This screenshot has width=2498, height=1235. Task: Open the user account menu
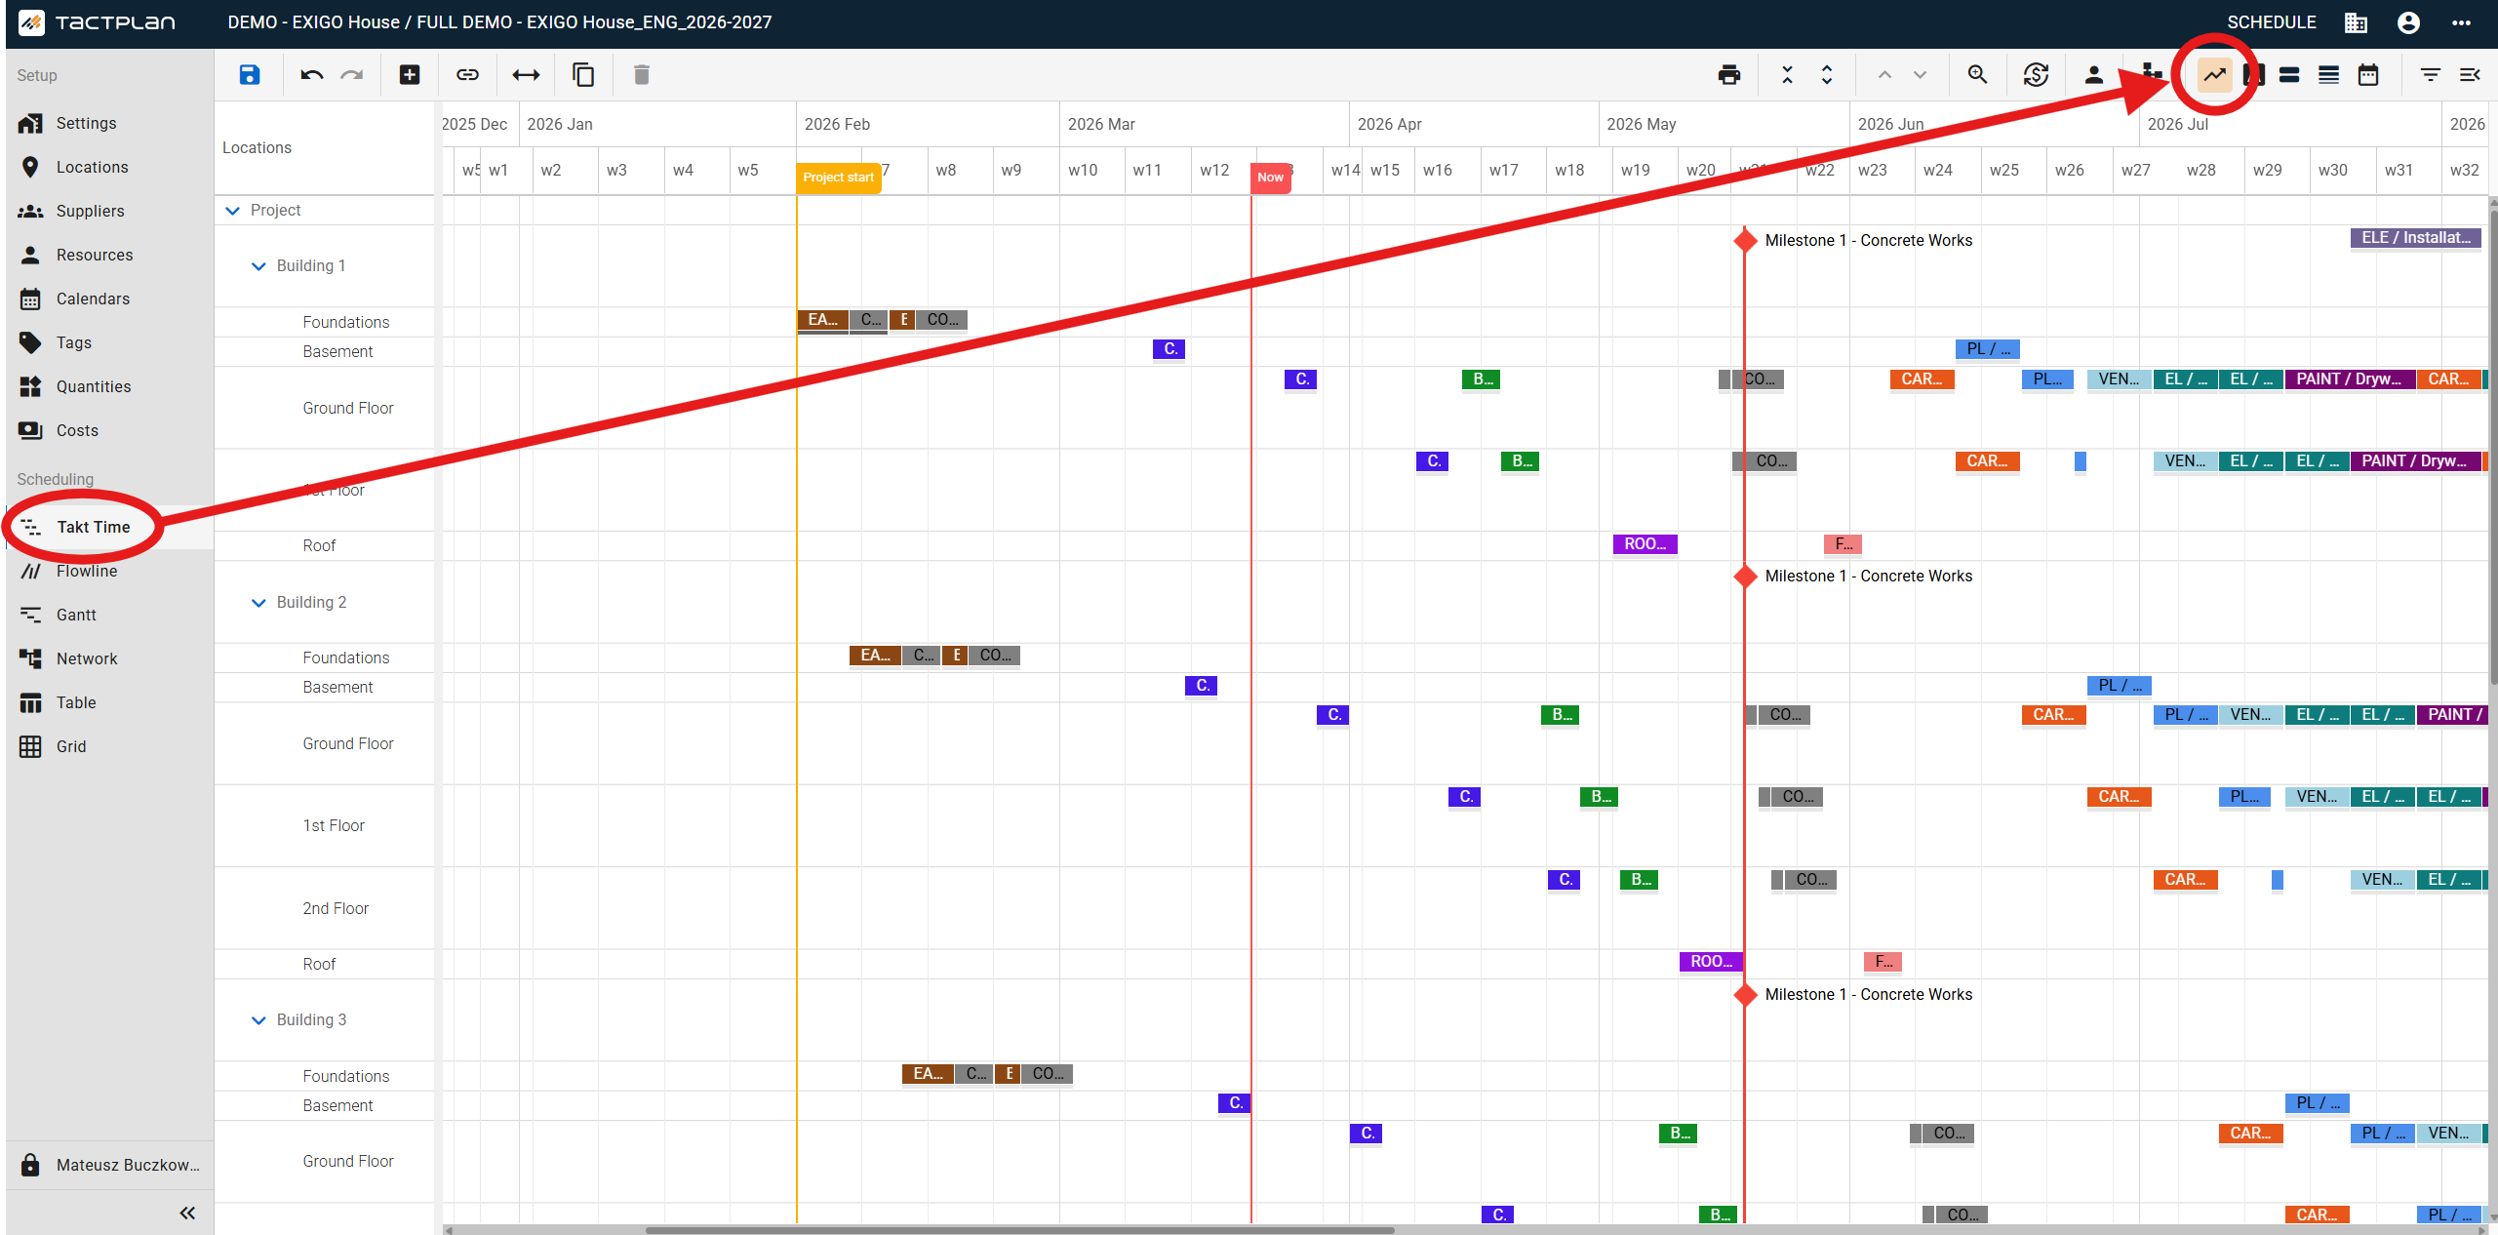tap(2408, 22)
